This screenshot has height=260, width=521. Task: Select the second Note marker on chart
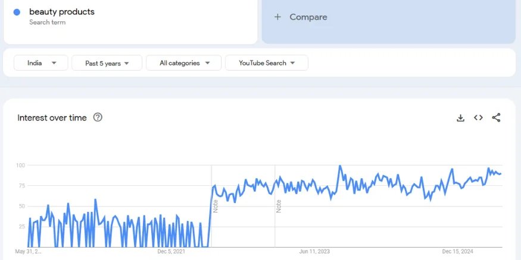tap(279, 206)
